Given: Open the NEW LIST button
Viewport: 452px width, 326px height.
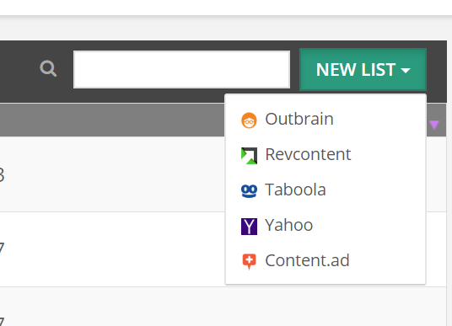Looking at the screenshot, I should [363, 69].
